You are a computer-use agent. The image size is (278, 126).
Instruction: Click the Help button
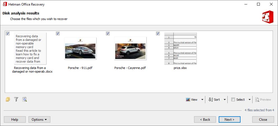coord(15,120)
